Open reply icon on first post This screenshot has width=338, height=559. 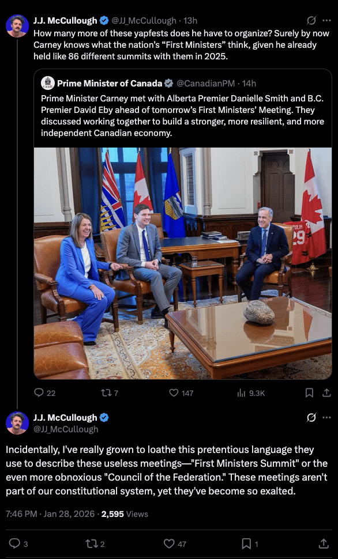(x=39, y=393)
